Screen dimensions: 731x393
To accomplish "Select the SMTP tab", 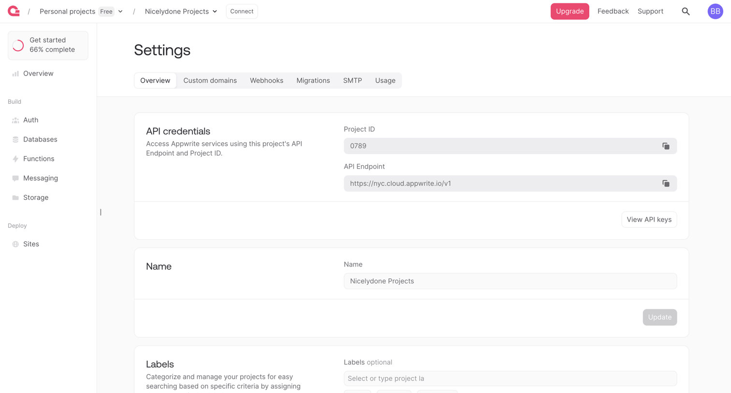I will pyautogui.click(x=352, y=81).
